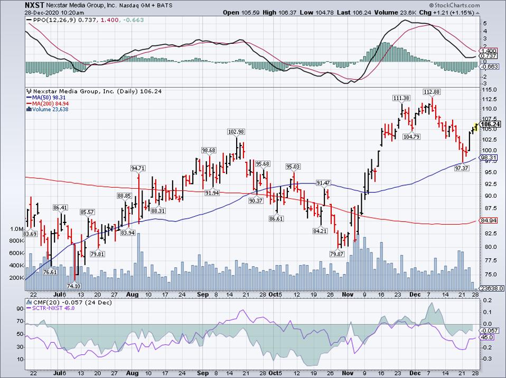
Task: Click the 86.61 price annotation
Action: [x=276, y=219]
